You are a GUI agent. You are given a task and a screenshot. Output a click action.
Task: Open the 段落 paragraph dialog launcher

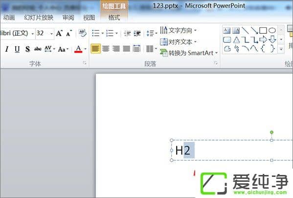[x=216, y=63]
